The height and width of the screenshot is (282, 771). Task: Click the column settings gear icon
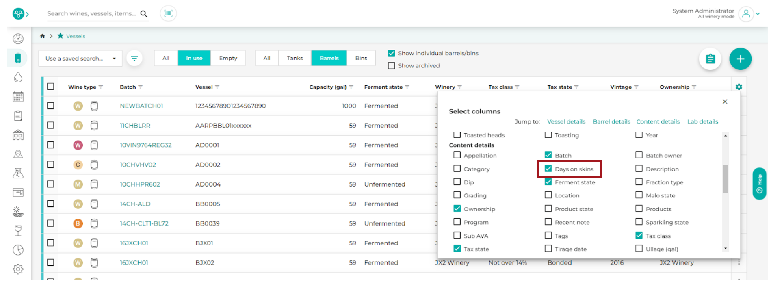[739, 87]
